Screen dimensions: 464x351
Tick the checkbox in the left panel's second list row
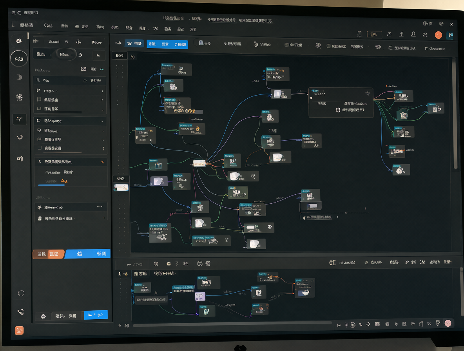click(x=39, y=100)
